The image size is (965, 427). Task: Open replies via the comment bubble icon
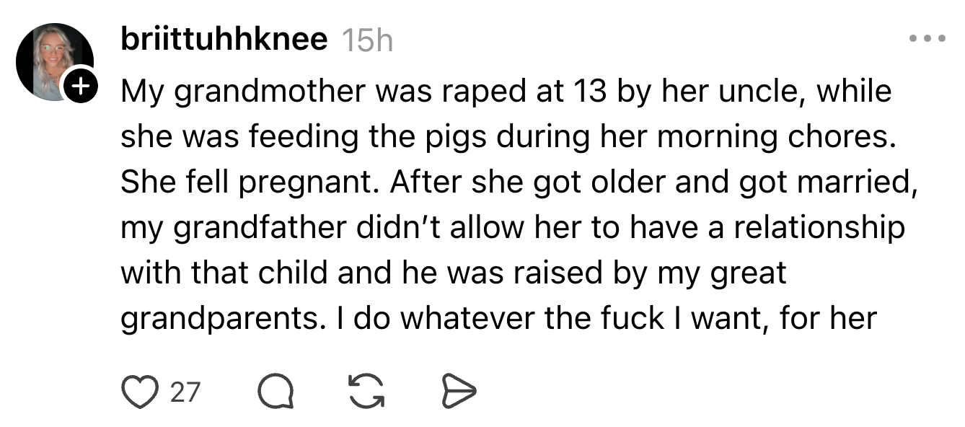pyautogui.click(x=276, y=392)
